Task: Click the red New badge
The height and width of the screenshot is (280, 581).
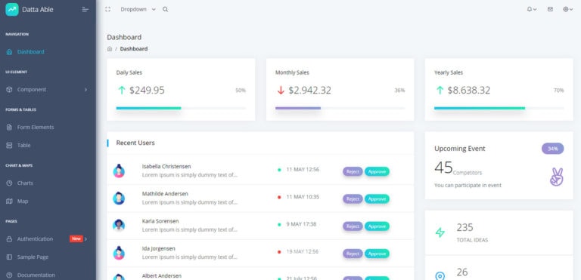Action: (x=76, y=239)
